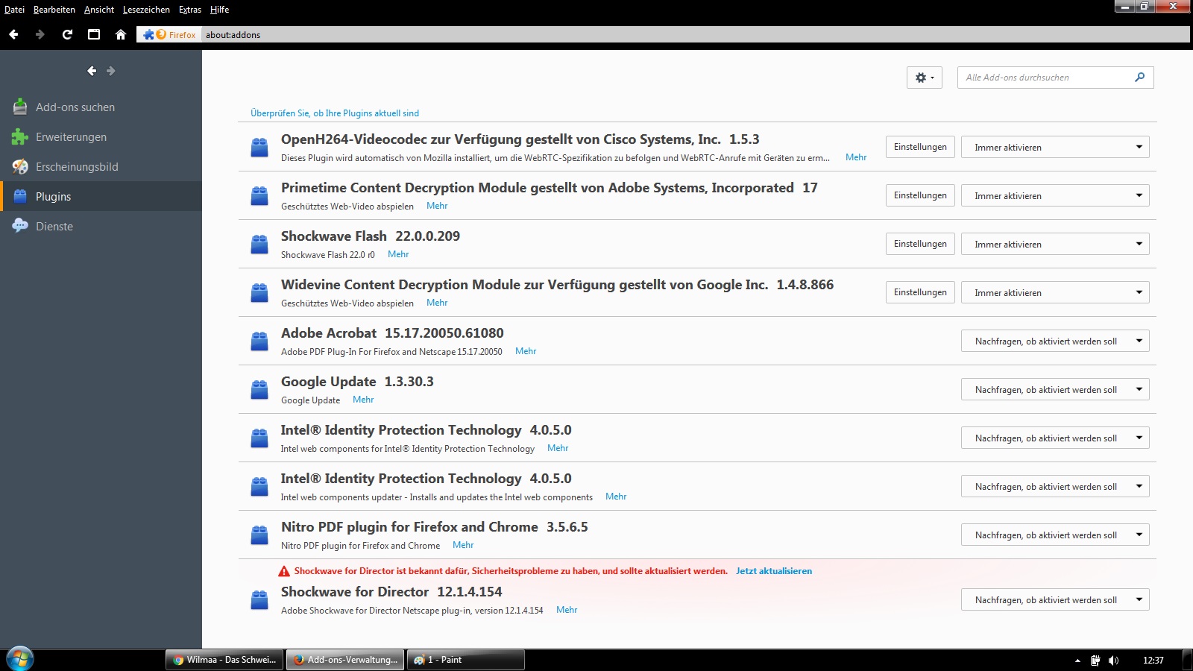Open Google Update activation dropdown

coord(1055,389)
